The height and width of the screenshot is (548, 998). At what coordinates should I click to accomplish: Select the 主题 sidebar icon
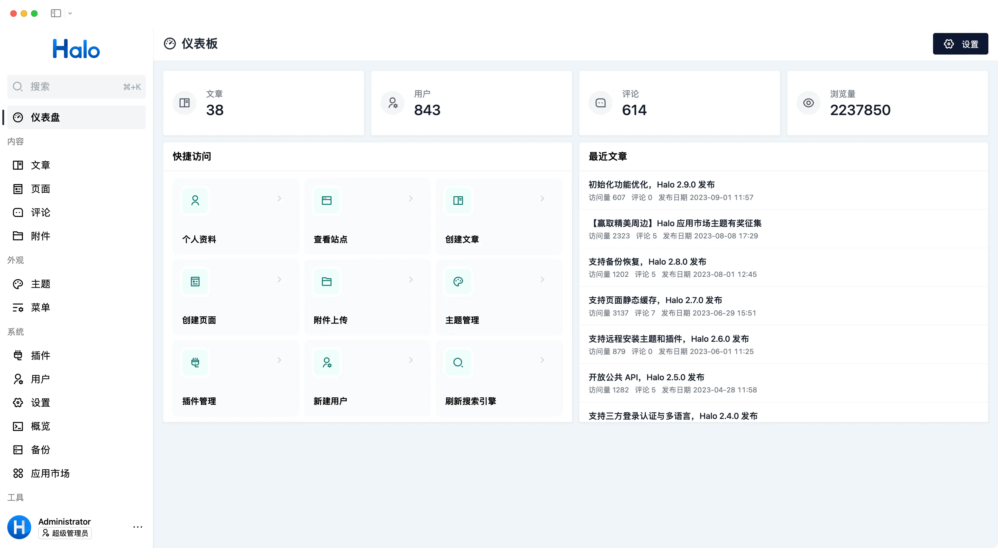[18, 284]
